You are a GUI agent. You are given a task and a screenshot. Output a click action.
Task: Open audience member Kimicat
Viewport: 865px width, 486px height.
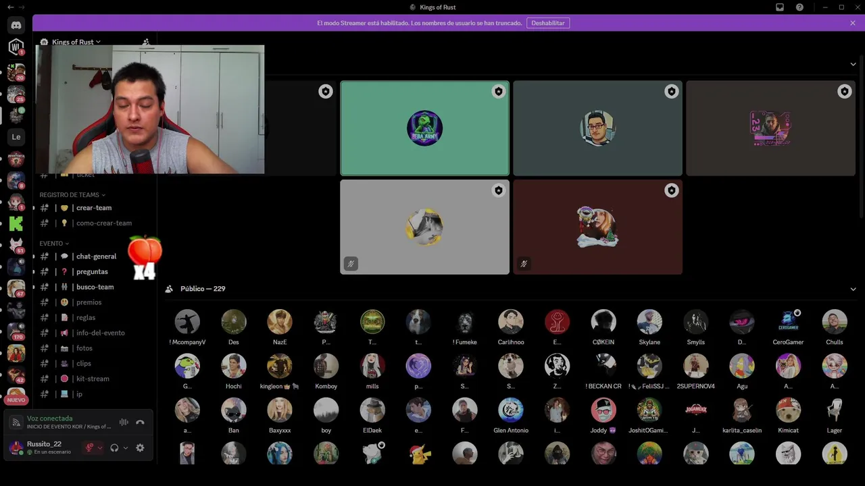click(x=788, y=414)
